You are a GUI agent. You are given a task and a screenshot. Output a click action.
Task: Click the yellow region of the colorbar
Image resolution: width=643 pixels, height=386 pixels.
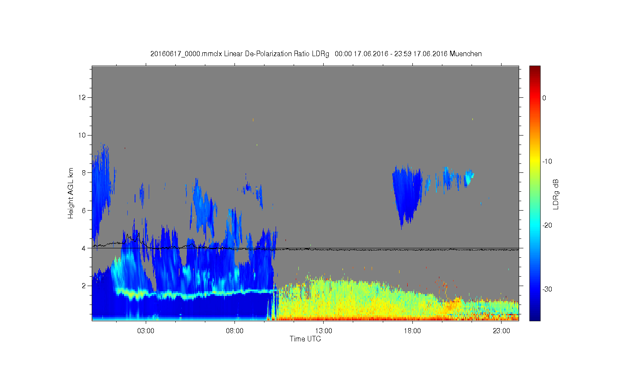coord(535,162)
